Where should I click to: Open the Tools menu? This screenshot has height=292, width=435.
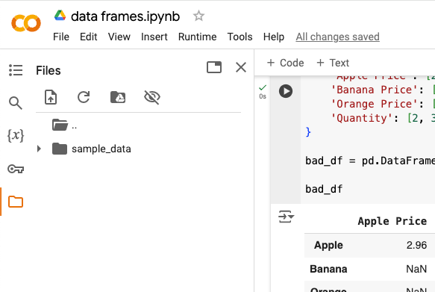tap(240, 37)
